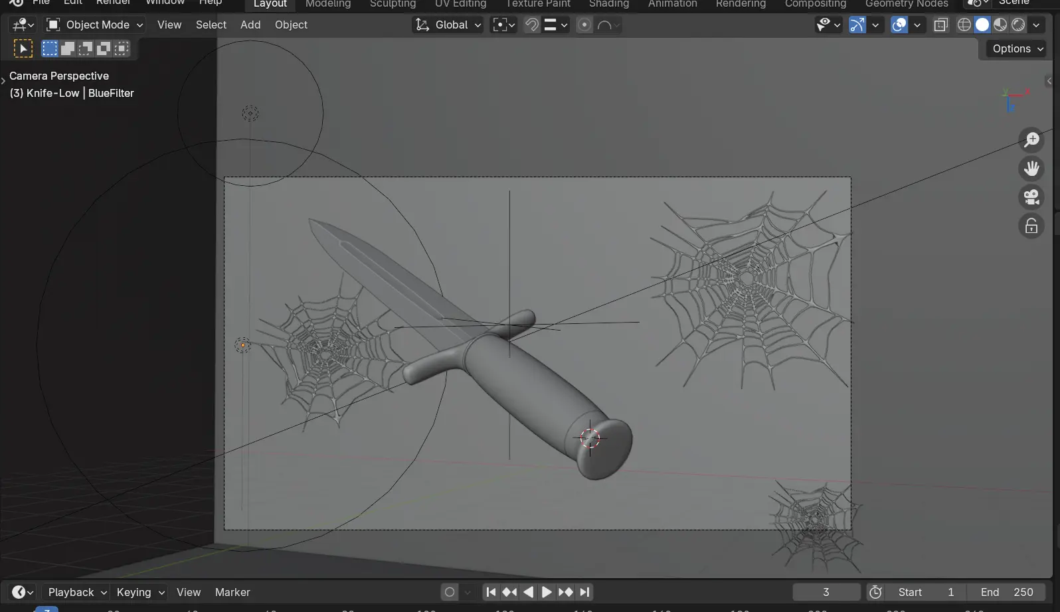
Task: Click the zoom magnifier viewport gizmo
Action: point(1031,139)
